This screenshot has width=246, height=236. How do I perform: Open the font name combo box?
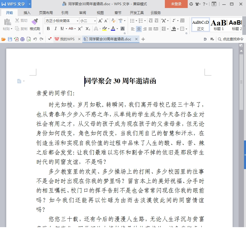62,21
